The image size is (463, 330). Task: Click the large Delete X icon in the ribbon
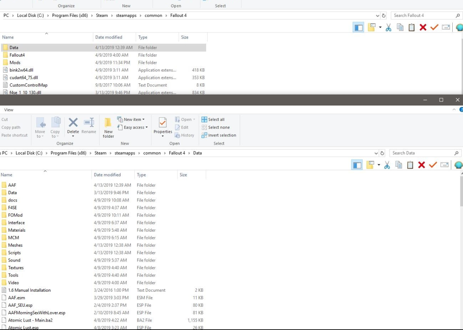coord(73,123)
